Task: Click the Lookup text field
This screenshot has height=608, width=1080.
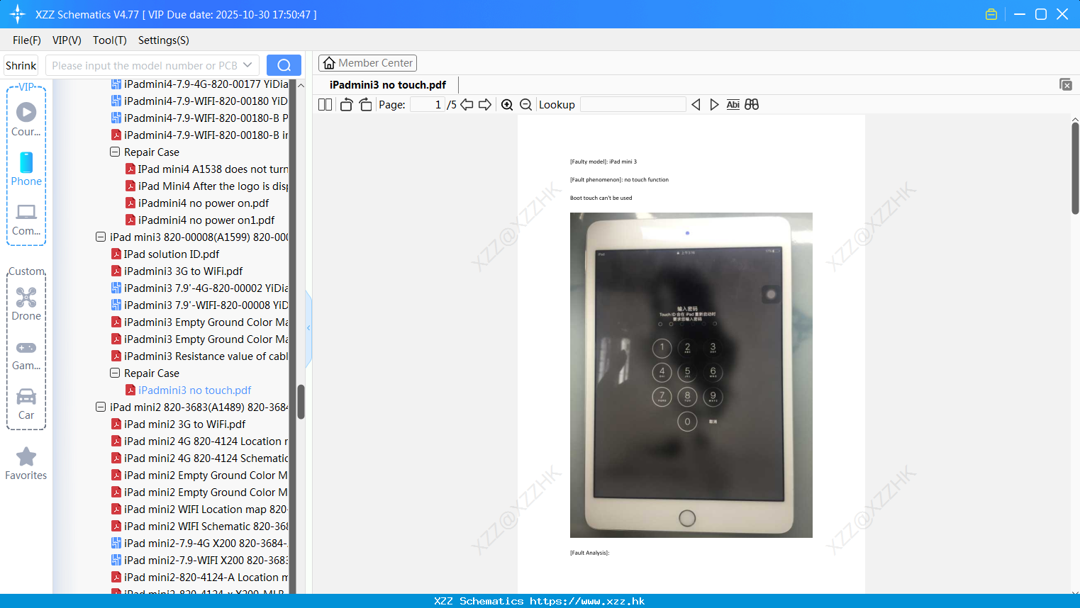Action: (x=633, y=105)
